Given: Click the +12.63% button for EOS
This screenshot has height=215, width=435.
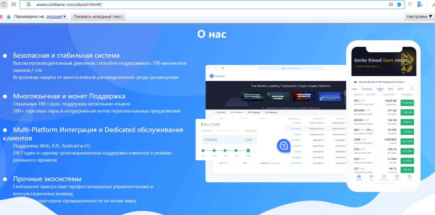Looking at the screenshot, I should (x=407, y=161).
